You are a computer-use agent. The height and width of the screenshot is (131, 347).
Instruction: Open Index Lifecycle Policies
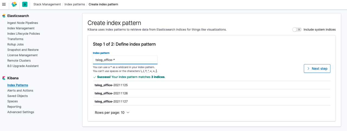click(x=24, y=34)
